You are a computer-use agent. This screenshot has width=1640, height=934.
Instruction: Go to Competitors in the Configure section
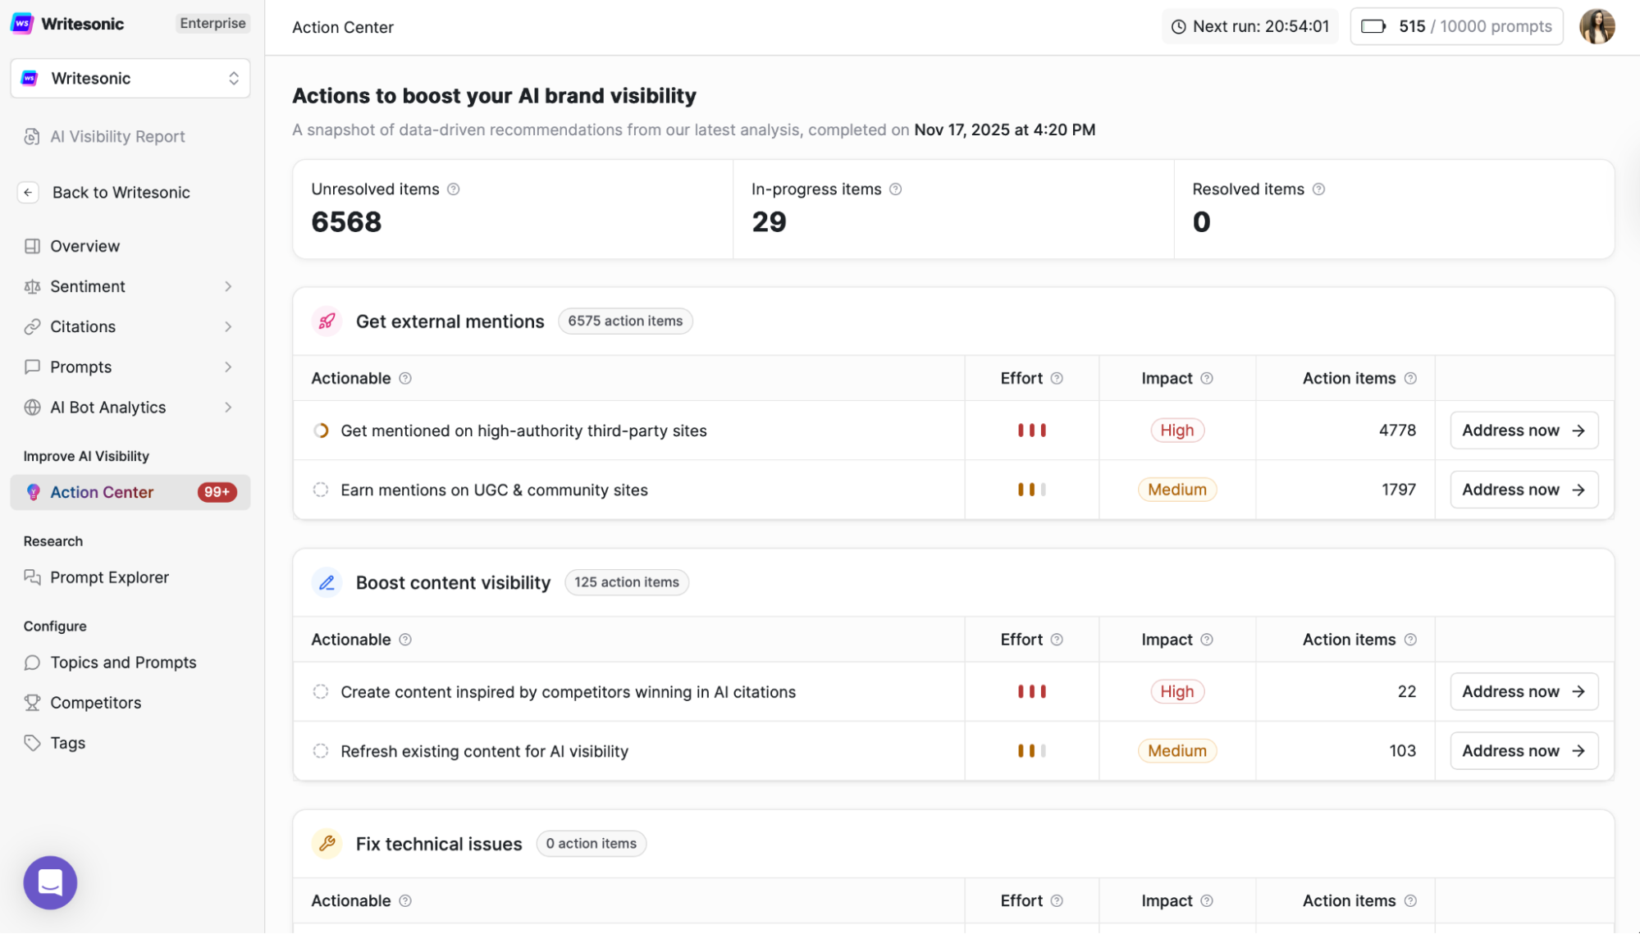[95, 703]
